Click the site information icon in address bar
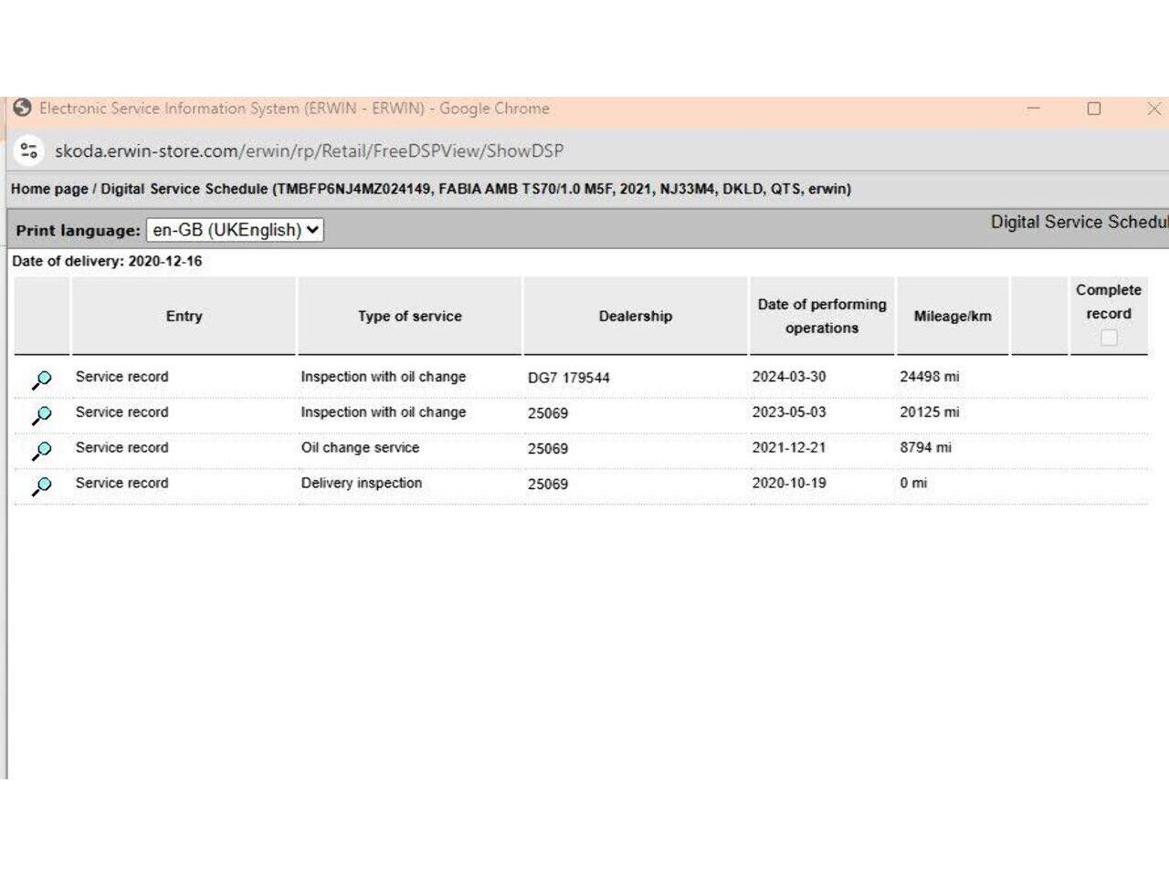The height and width of the screenshot is (876, 1169). 29,151
